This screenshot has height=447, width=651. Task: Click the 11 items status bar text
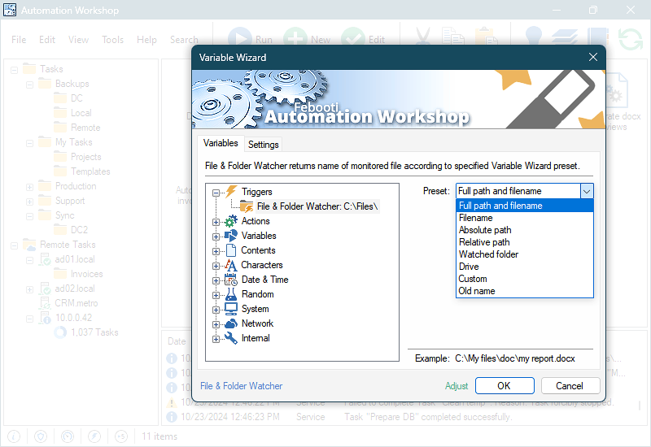click(159, 436)
